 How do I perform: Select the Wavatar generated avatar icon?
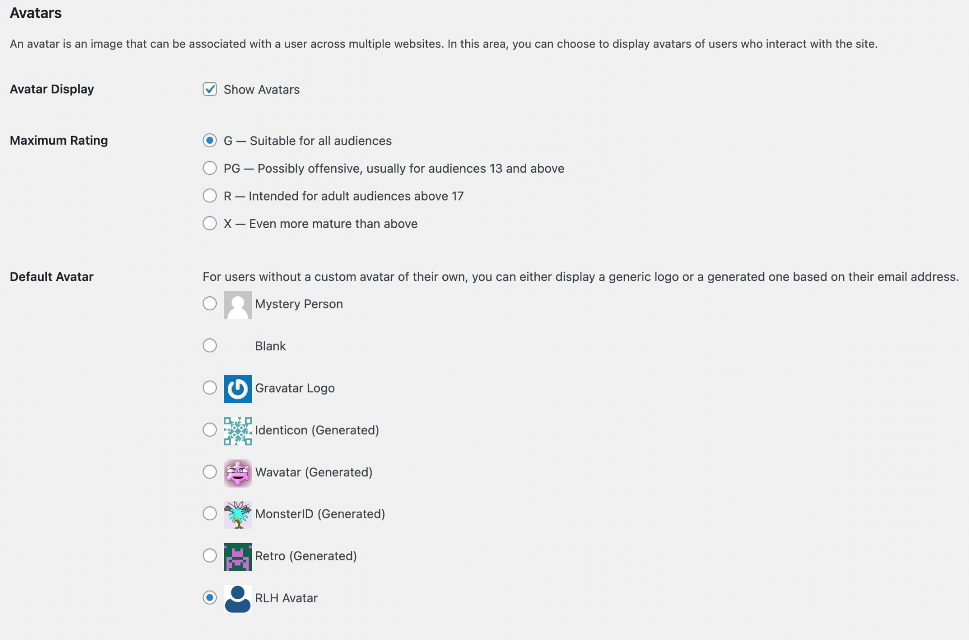[x=238, y=472]
